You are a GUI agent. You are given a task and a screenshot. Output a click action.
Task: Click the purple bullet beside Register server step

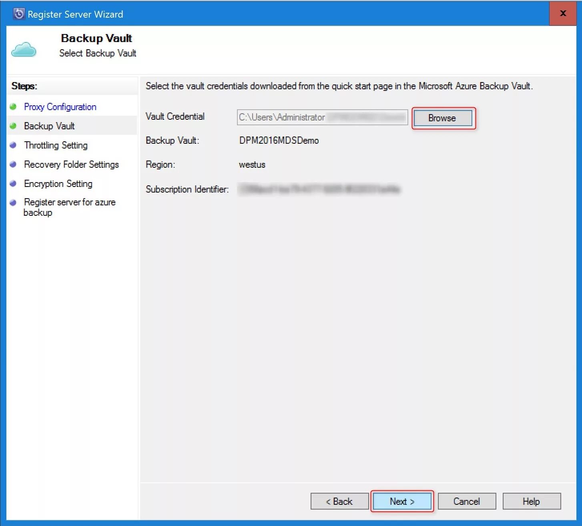point(13,203)
